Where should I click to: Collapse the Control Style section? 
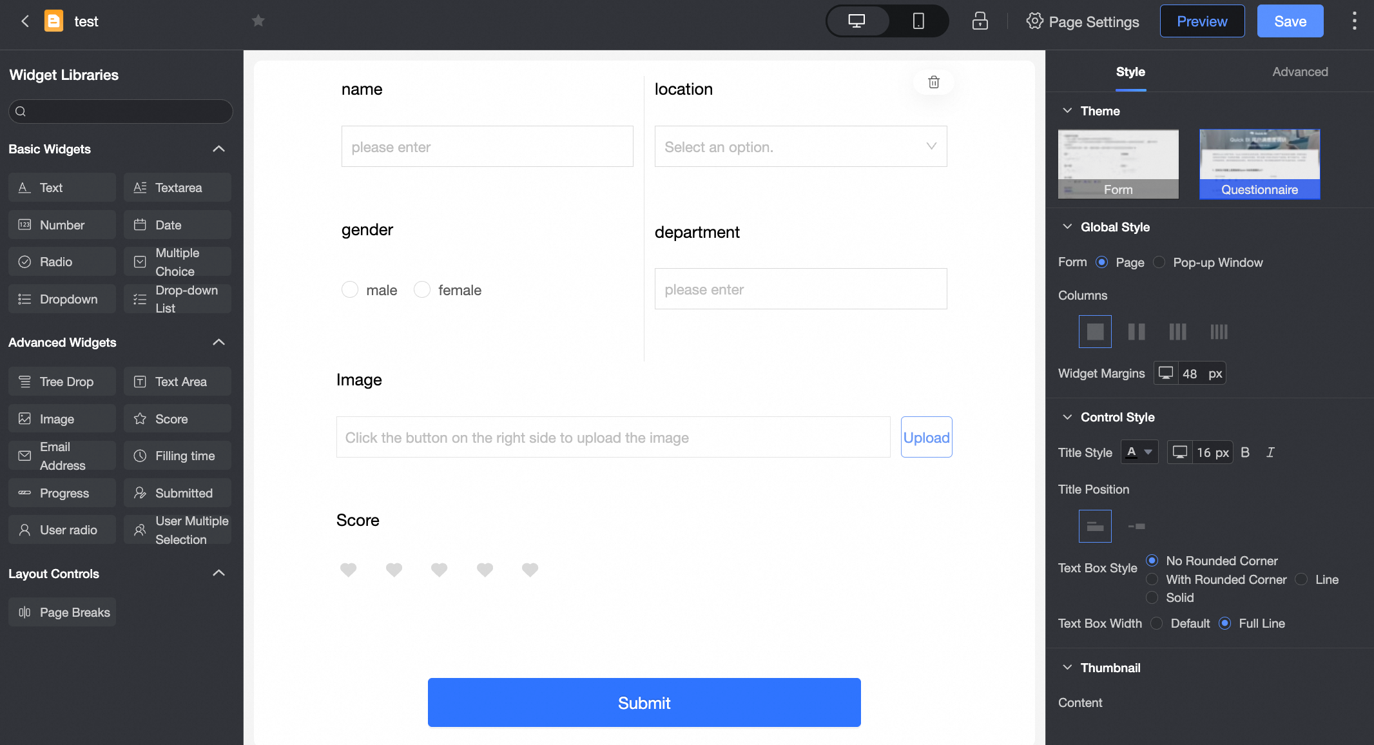click(x=1067, y=417)
